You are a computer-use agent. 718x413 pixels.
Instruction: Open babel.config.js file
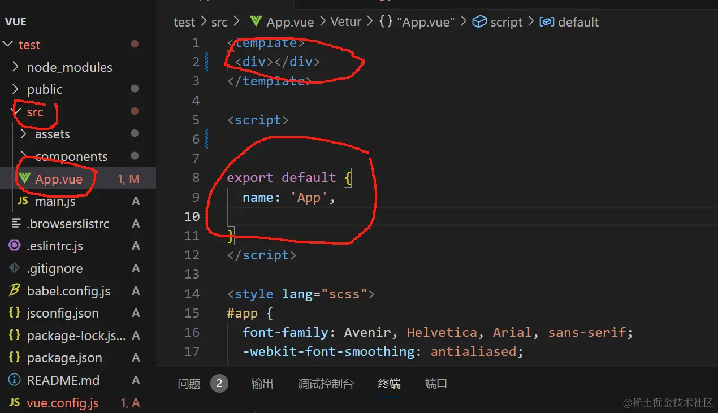[x=68, y=291]
